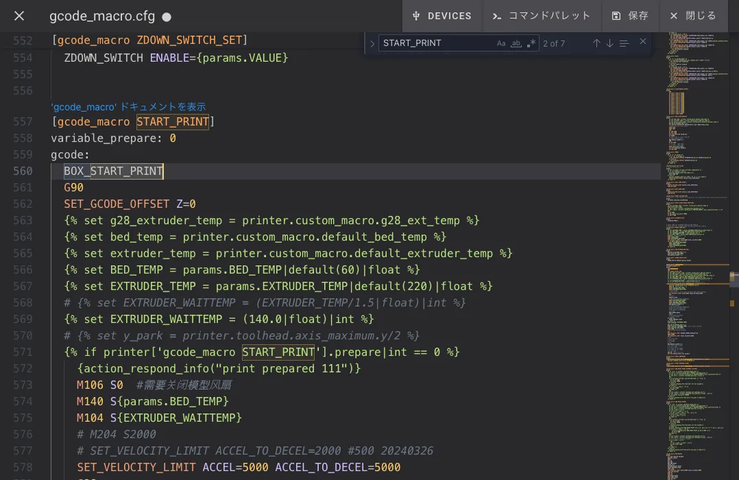The image size is (739, 480).
Task: Enable regular expression search
Action: (x=531, y=43)
